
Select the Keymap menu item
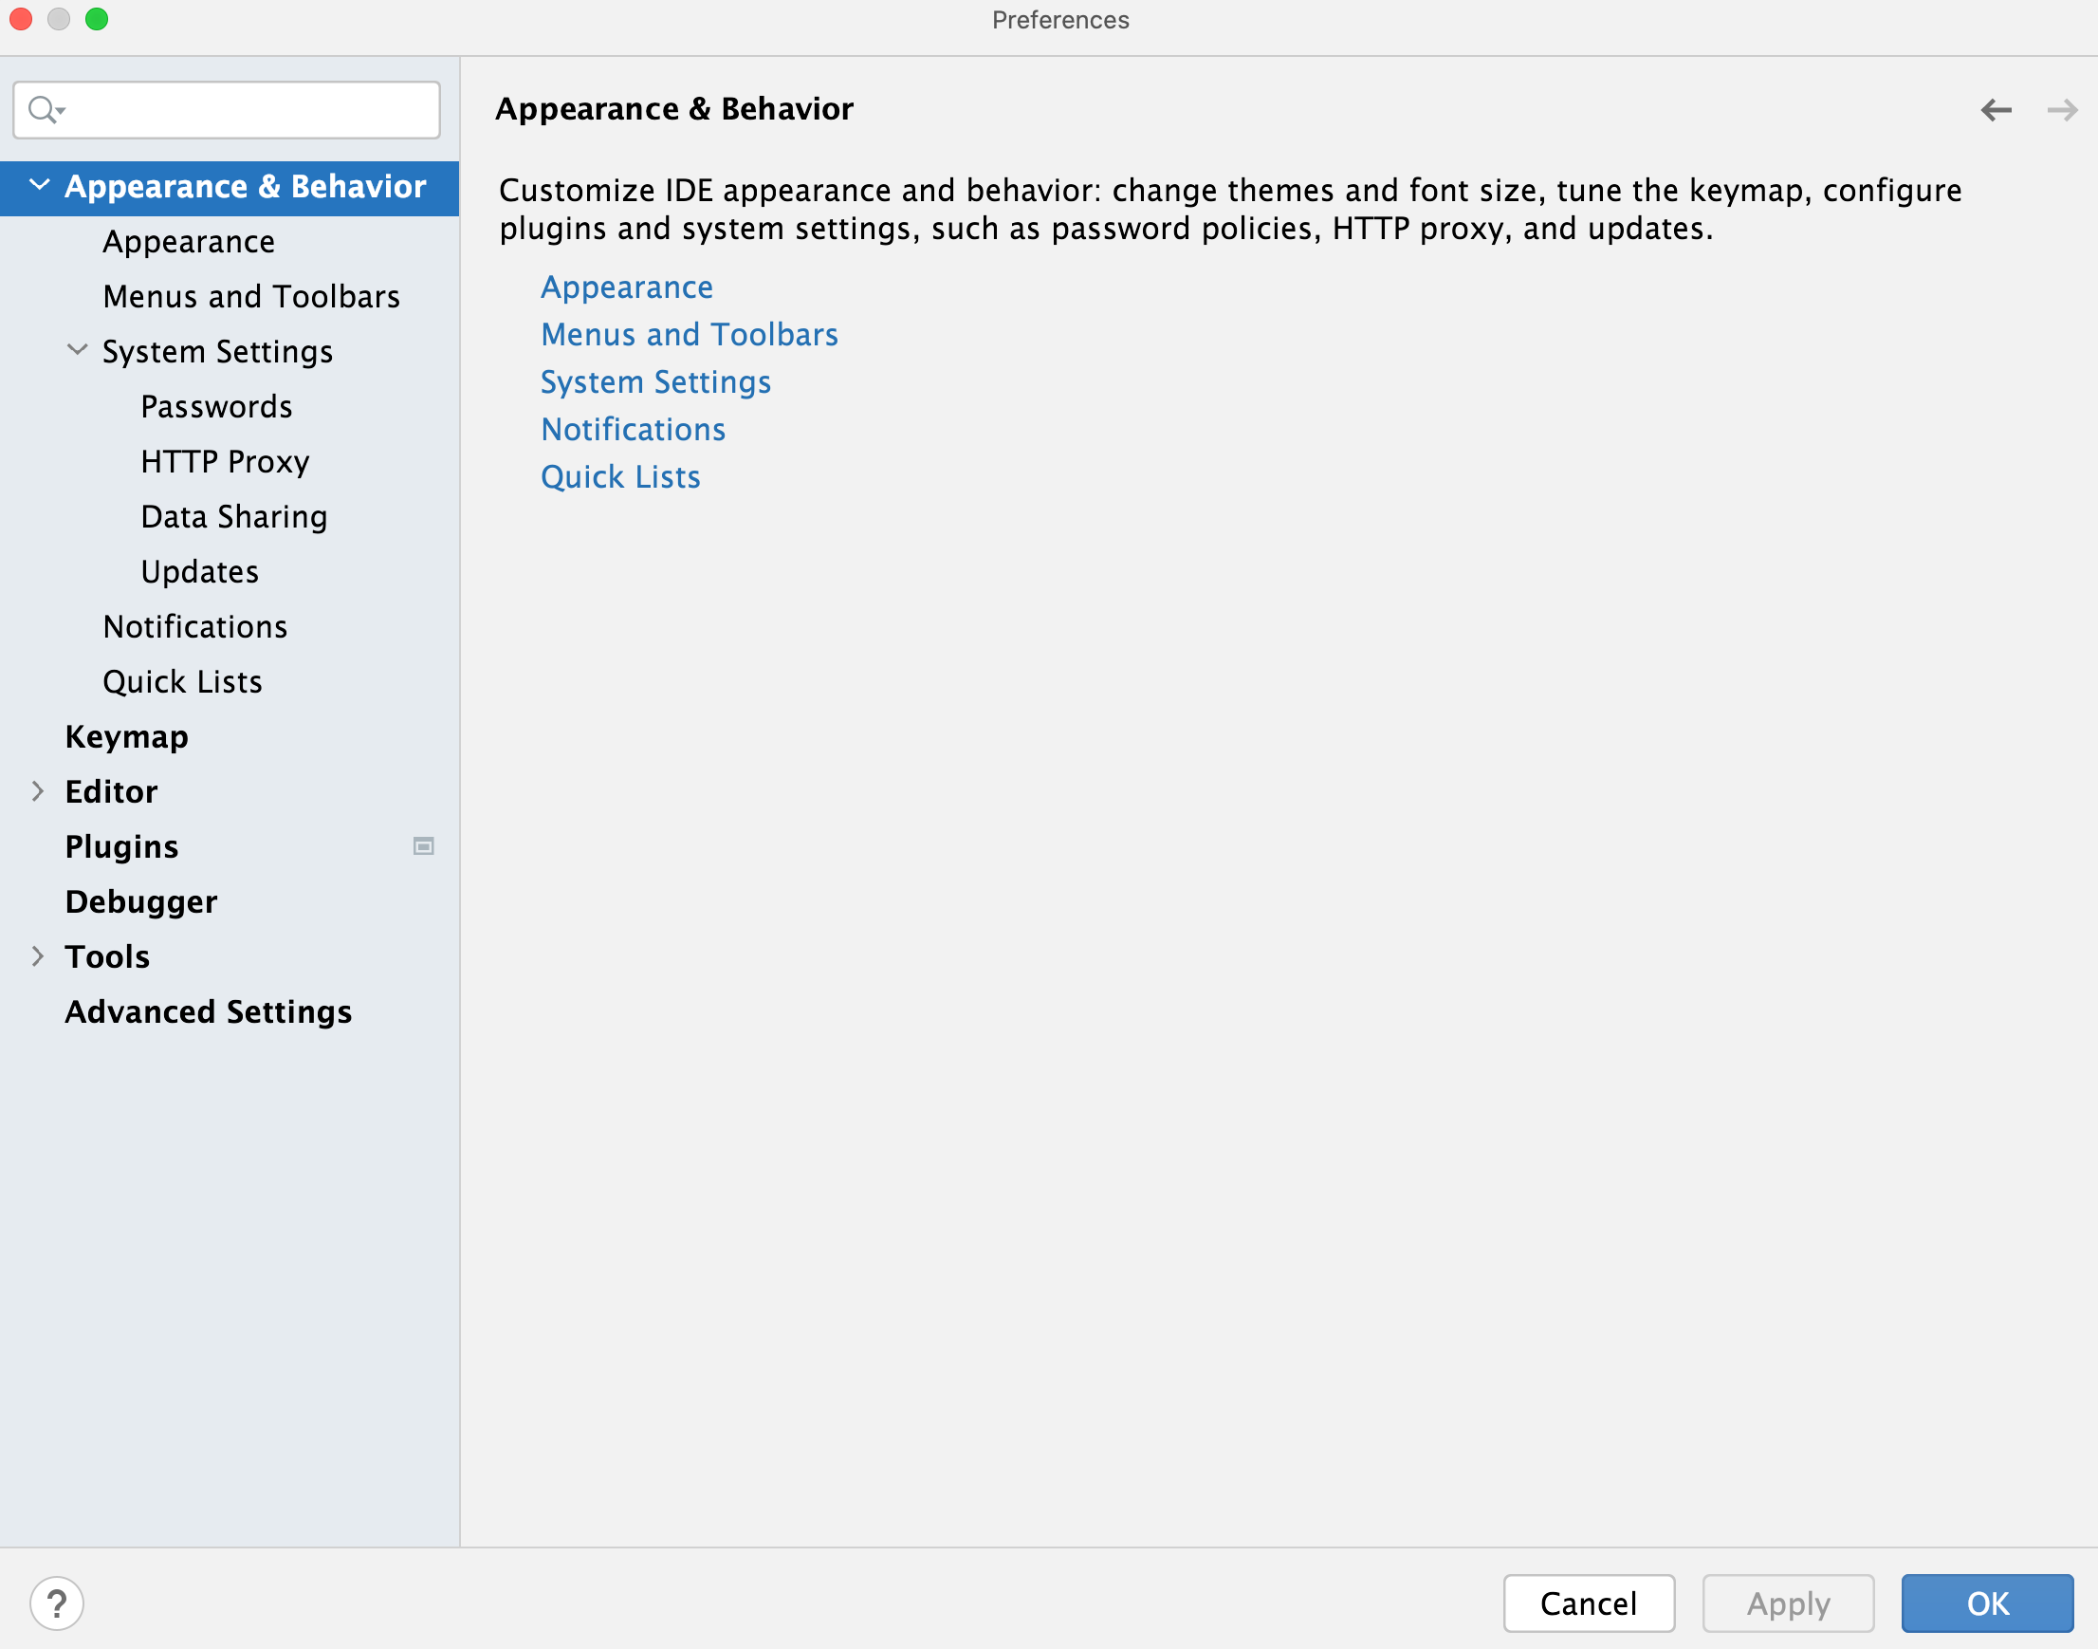point(124,736)
